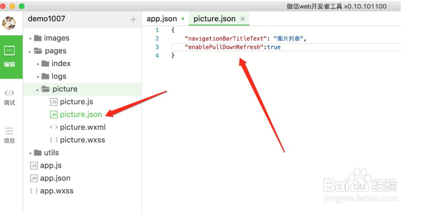The height and width of the screenshot is (213, 422).
Task: Open app.json in the file tree
Action: 55,178
